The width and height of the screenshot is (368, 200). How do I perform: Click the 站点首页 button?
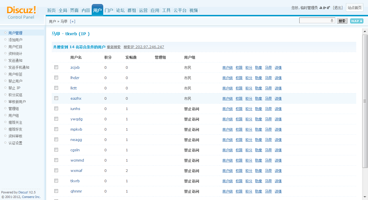[355, 8]
